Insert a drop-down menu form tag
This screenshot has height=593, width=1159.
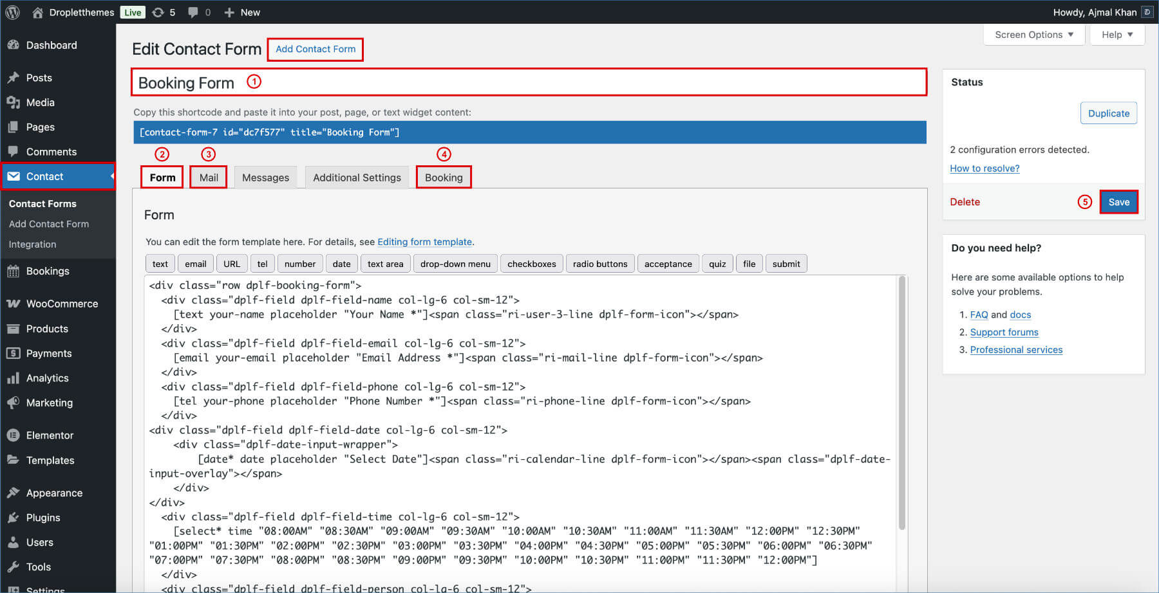[x=455, y=264]
